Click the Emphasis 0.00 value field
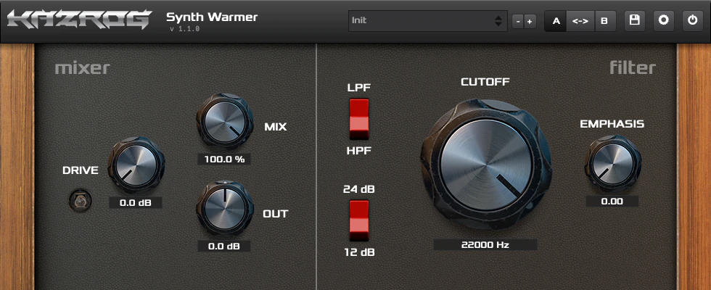711x290 pixels. pyautogui.click(x=612, y=202)
